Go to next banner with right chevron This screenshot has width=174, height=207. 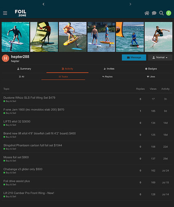[x=130, y=4]
